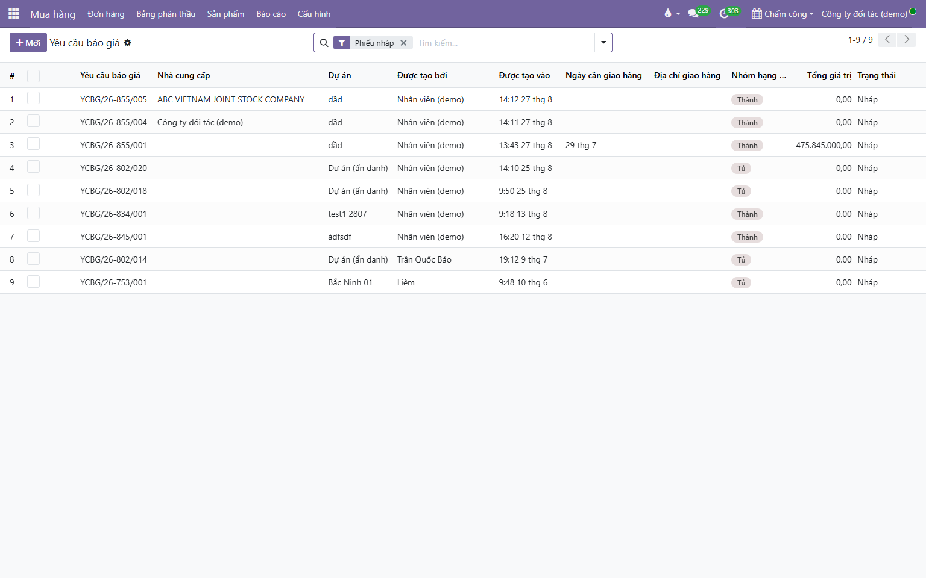Go to the next page of records
Image resolution: width=926 pixels, height=578 pixels.
point(907,40)
